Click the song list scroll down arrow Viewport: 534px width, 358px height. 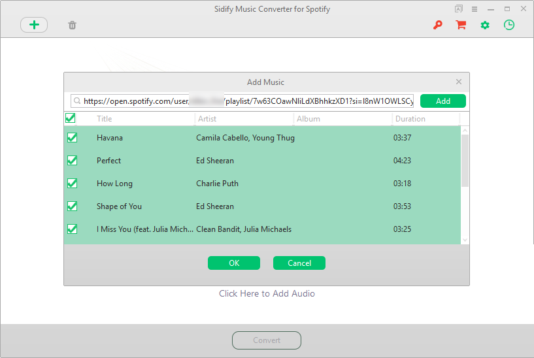click(x=465, y=240)
